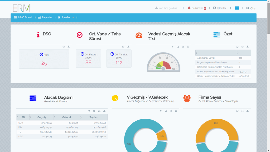Click the overdue receivables gauge chart
The image size is (270, 152).
tap(163, 62)
